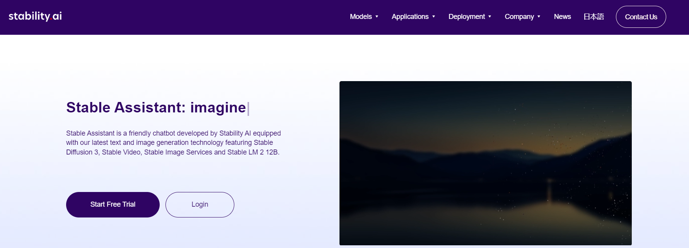Expand the Company dropdown arrow
The width and height of the screenshot is (689, 248).
539,17
